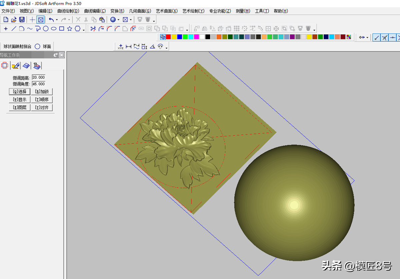Open the 艺术曲面(X) menu

tap(167, 11)
